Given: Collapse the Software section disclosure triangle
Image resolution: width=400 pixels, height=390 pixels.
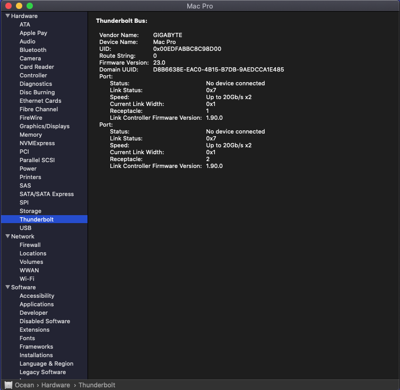Looking at the screenshot, I should pos(7,287).
